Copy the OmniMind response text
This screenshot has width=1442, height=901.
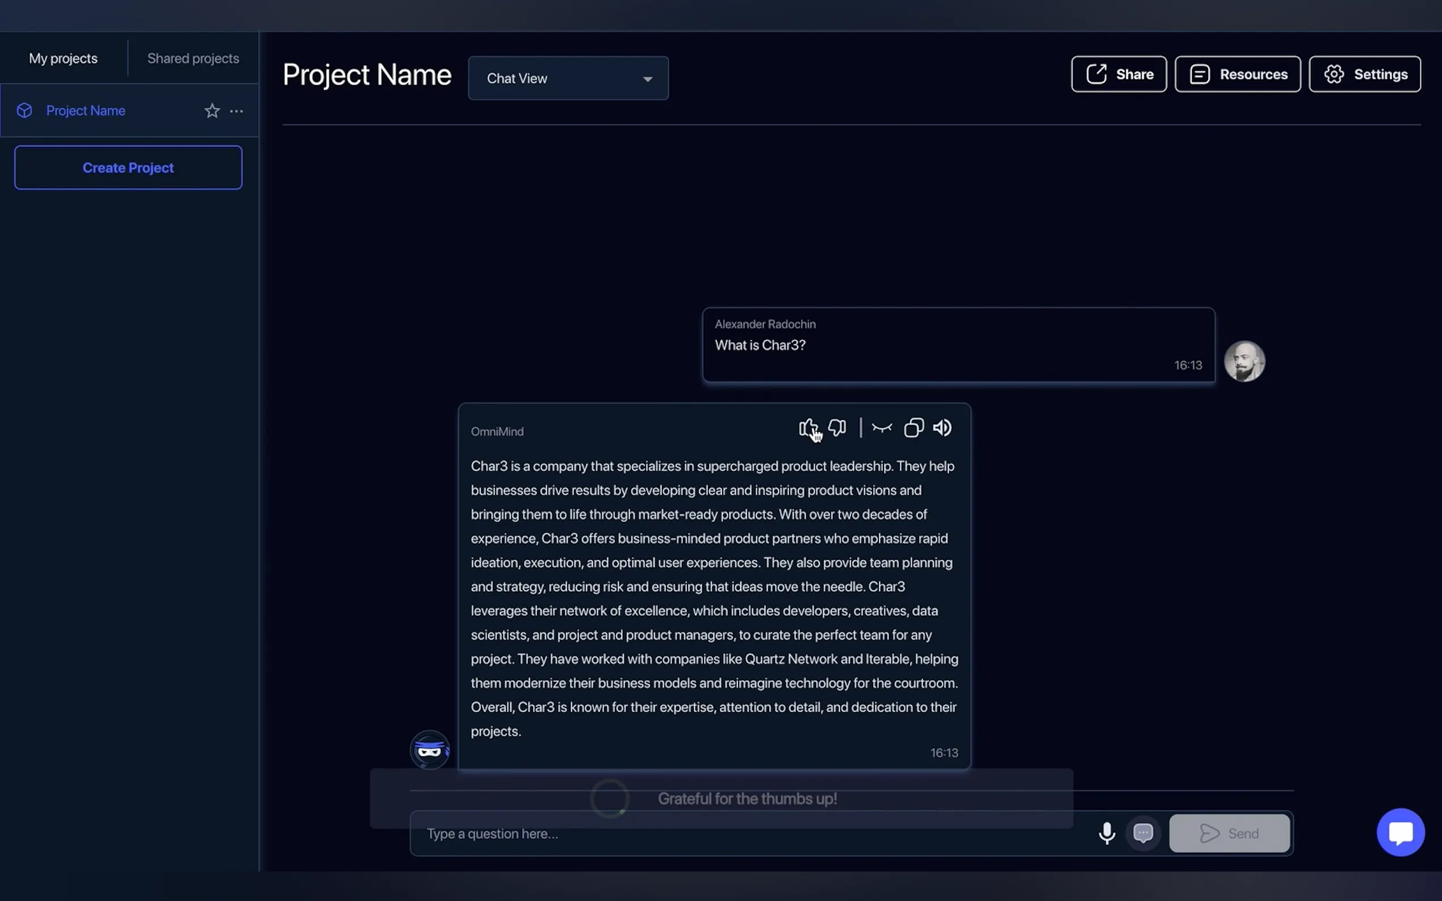pyautogui.click(x=914, y=428)
